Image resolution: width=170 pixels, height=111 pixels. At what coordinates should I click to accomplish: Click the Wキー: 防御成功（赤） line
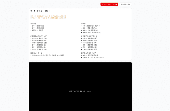pos(40,43)
